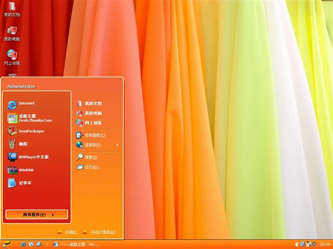Click the tray icon beside the clock

314,244
